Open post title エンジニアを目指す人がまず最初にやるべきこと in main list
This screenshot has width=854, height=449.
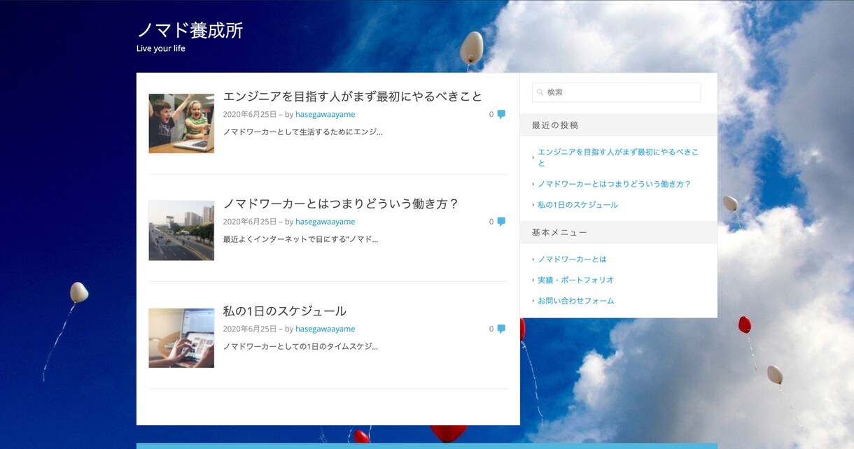tap(353, 97)
